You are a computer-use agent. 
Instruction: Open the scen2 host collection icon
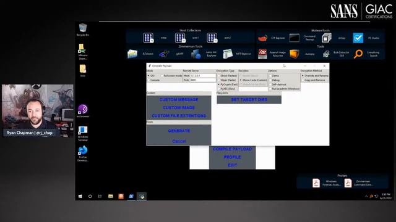(212, 38)
